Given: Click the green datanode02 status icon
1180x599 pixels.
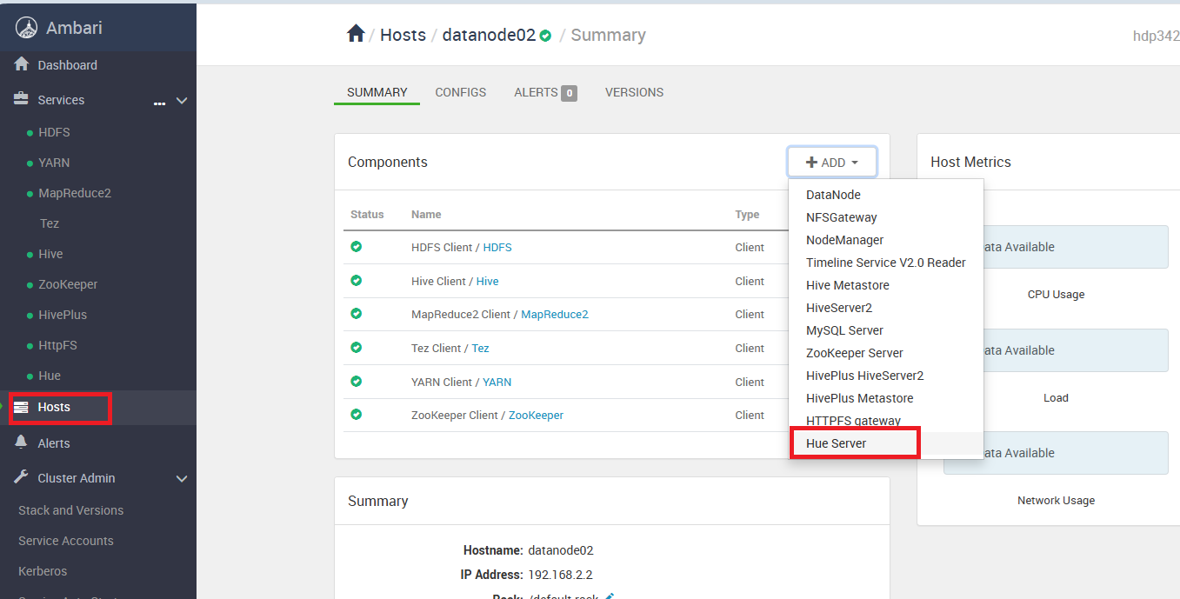Looking at the screenshot, I should [x=545, y=36].
